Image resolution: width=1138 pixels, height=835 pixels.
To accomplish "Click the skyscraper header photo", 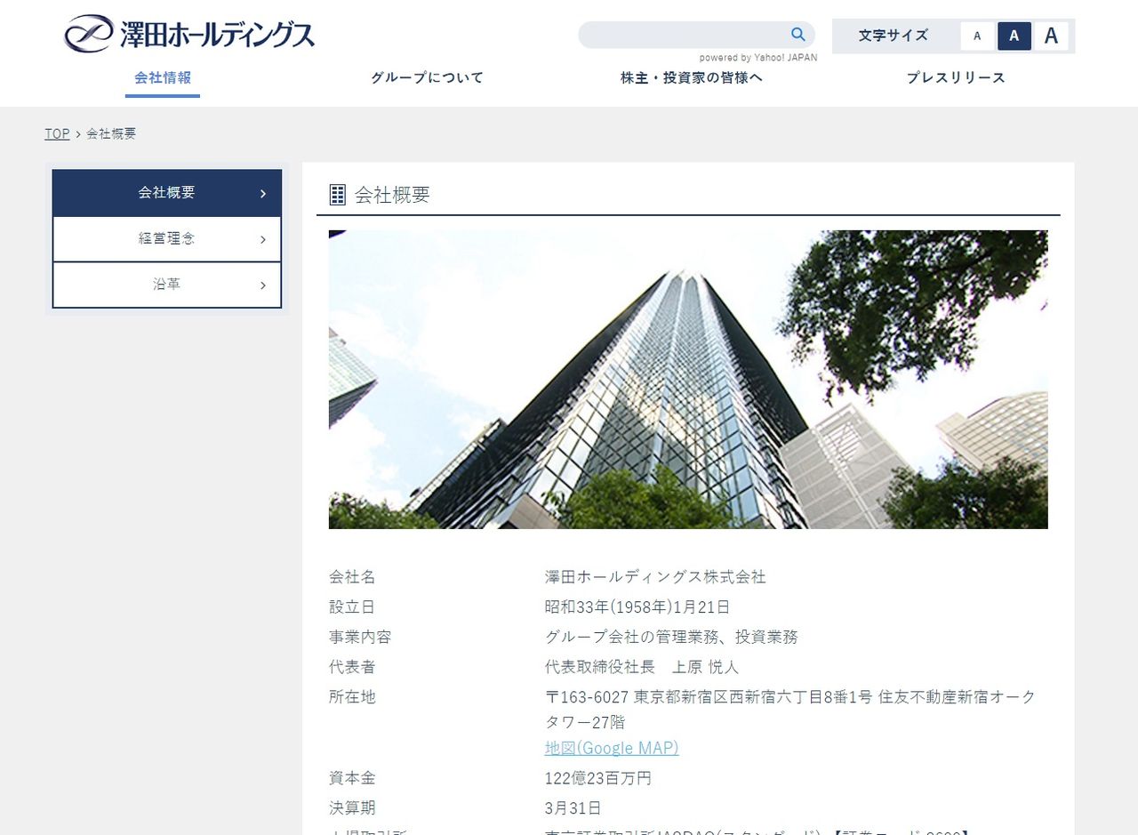I will 688,380.
